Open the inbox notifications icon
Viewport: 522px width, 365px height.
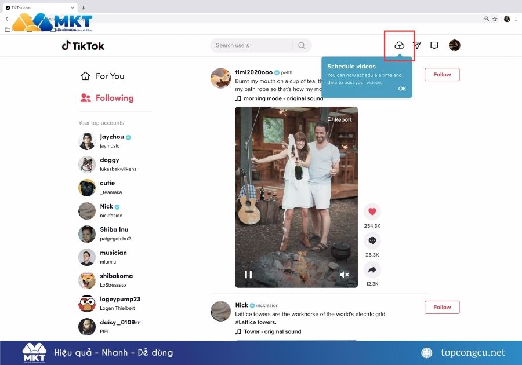click(434, 45)
